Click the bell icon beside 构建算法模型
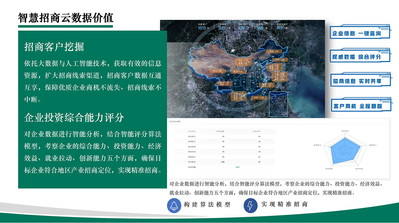399x223 pixels. [x=174, y=206]
